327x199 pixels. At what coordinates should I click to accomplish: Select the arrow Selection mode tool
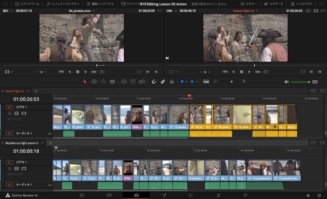pyautogui.click(x=84, y=81)
